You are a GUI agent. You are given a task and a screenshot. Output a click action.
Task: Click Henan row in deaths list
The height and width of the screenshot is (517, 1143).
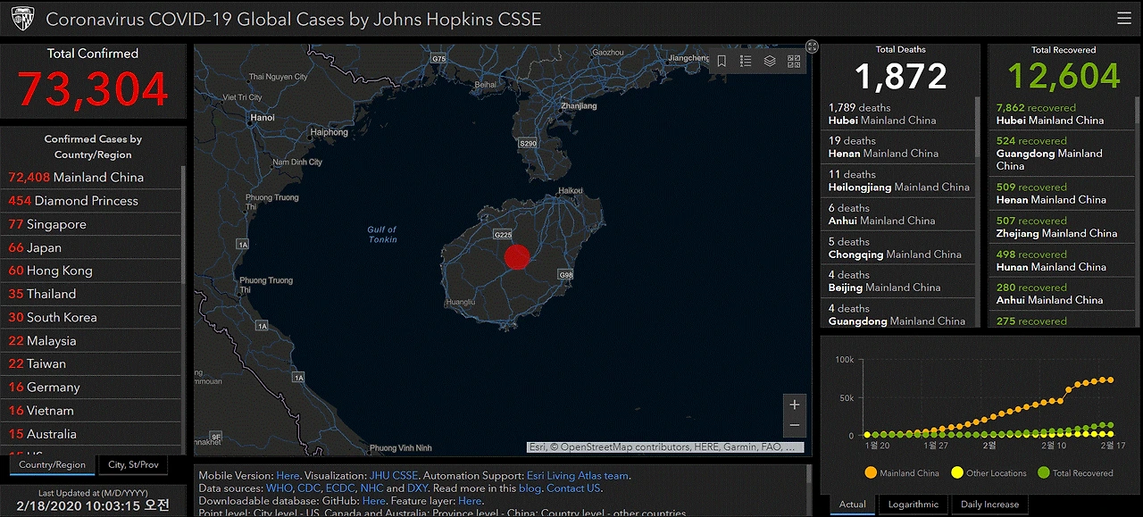(x=899, y=147)
